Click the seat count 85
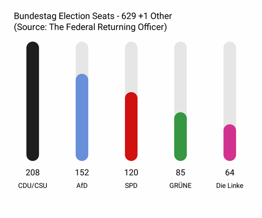262x218 pixels. click(180, 172)
